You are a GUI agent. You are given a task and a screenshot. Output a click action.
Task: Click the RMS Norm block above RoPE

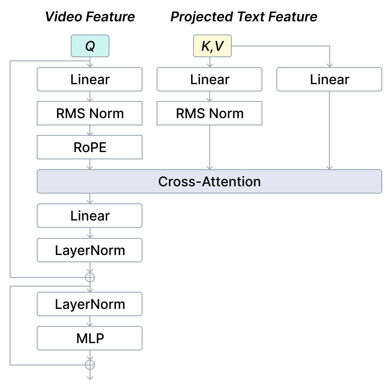(x=90, y=113)
